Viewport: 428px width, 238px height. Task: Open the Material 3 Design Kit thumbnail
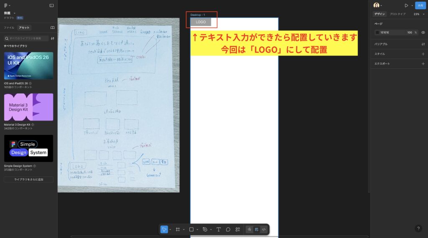(x=28, y=107)
